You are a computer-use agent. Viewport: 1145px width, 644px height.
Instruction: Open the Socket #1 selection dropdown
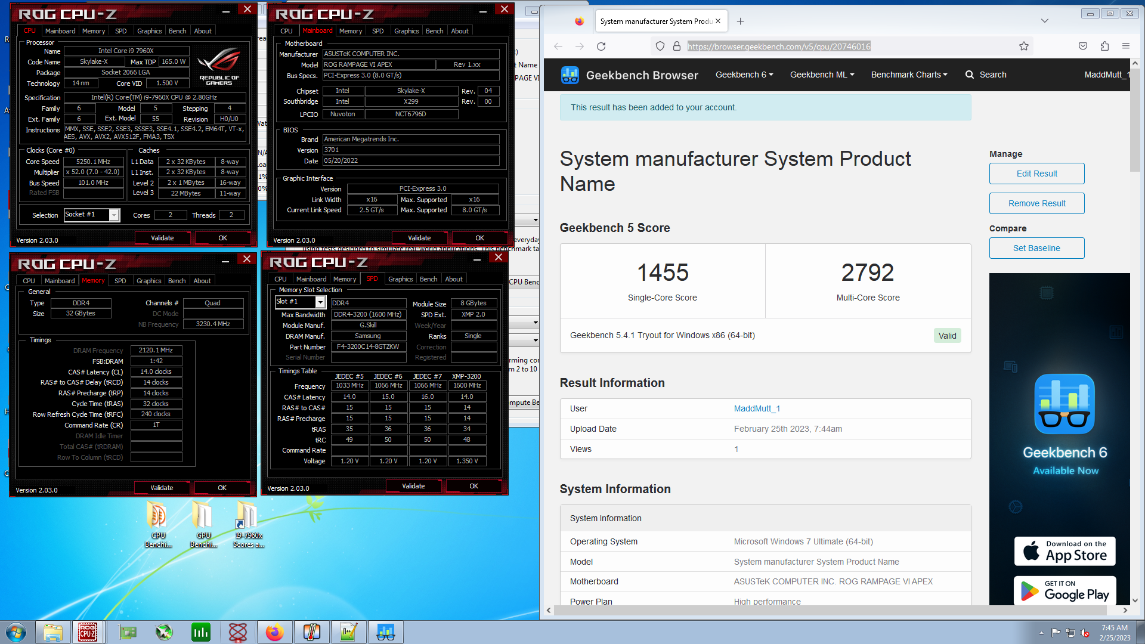pyautogui.click(x=114, y=215)
